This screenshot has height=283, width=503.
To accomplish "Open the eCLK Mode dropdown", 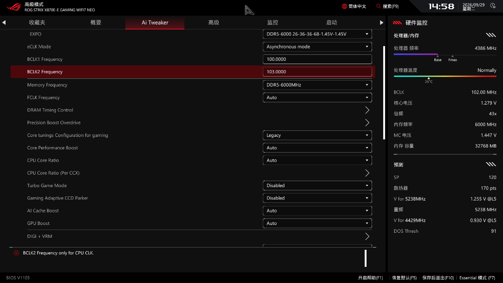I will click(x=317, y=47).
